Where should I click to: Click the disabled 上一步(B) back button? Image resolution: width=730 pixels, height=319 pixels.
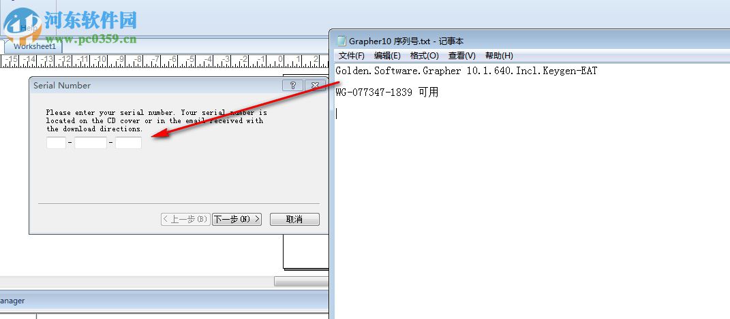[186, 219]
